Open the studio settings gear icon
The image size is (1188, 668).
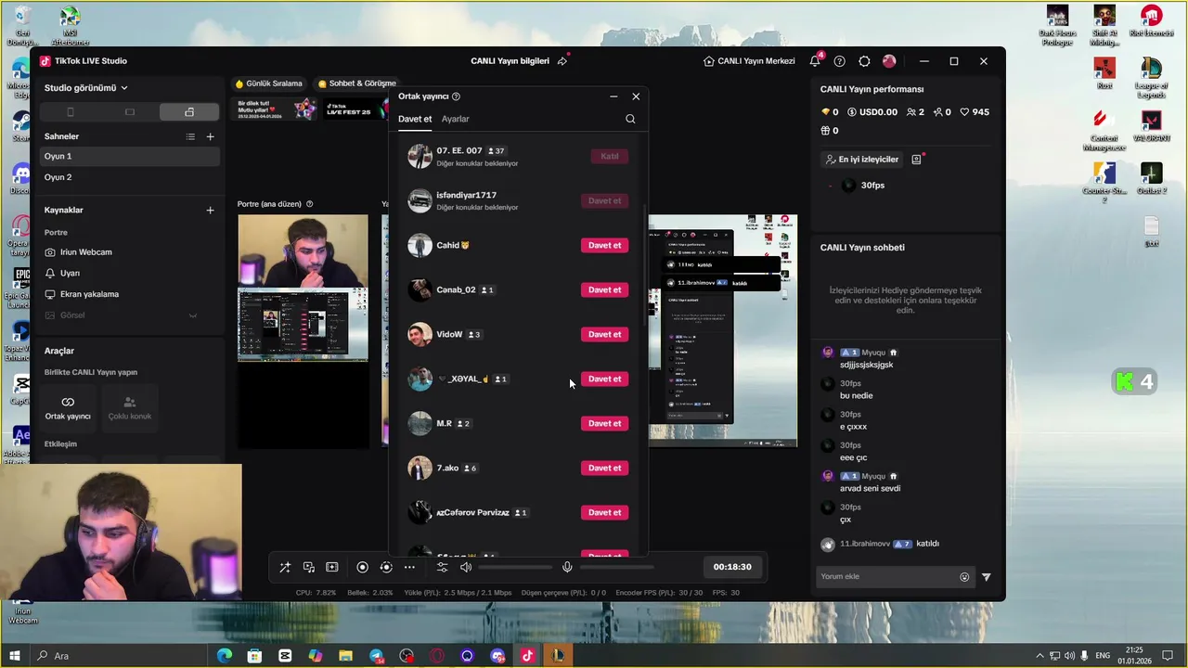(864, 61)
